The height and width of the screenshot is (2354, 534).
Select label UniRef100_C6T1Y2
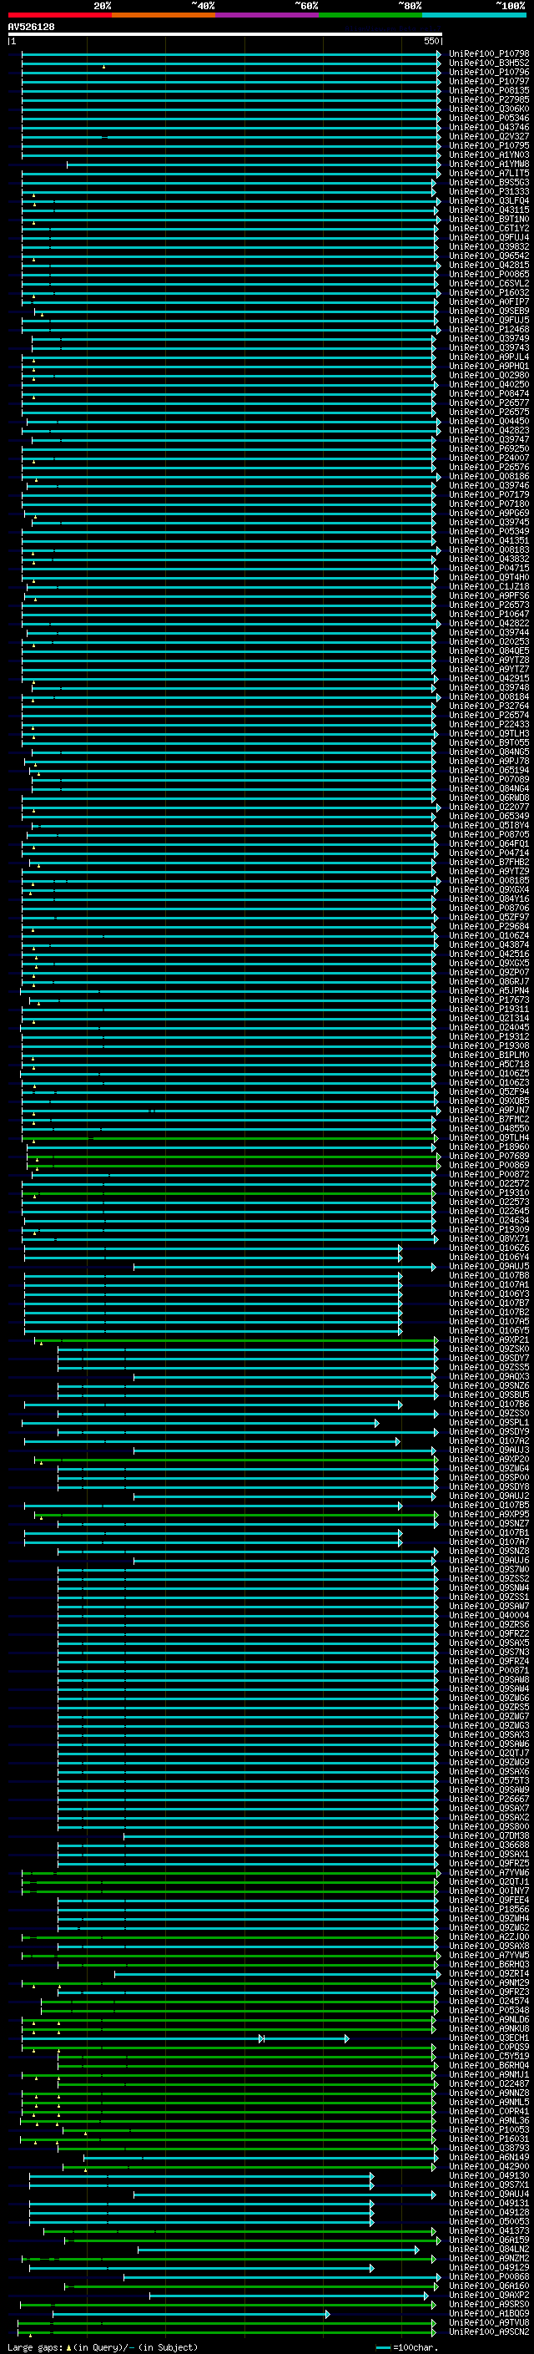[489, 229]
